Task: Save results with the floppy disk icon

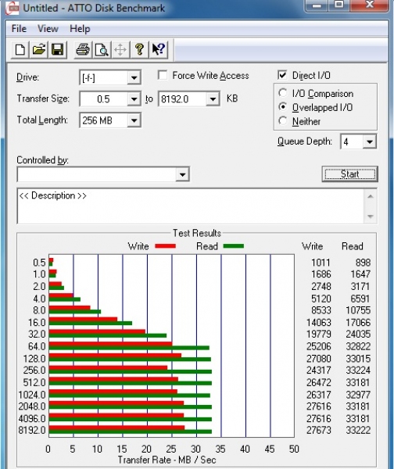Action: pyautogui.click(x=57, y=50)
